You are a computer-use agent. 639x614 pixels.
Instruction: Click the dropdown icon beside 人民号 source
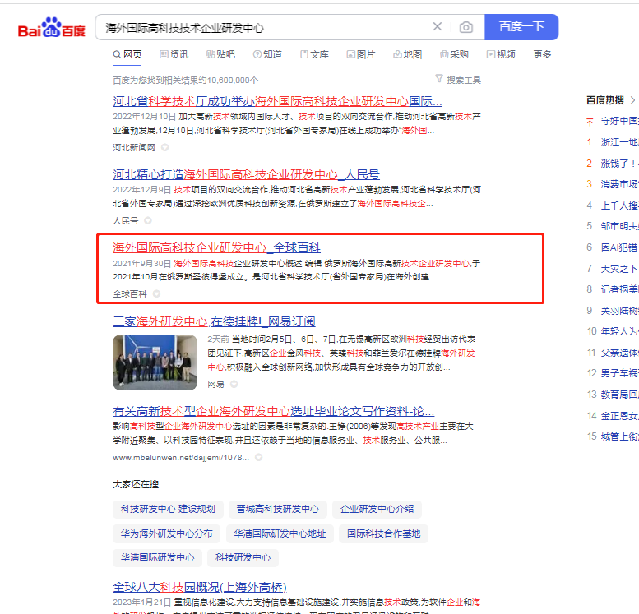[x=148, y=220]
